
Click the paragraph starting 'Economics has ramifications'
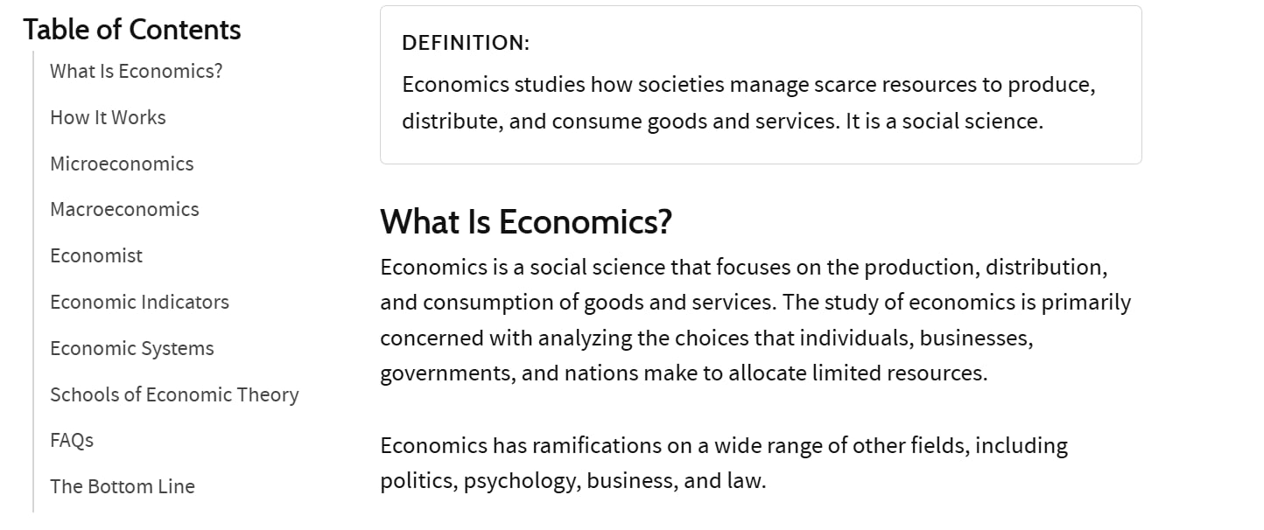tap(724, 464)
